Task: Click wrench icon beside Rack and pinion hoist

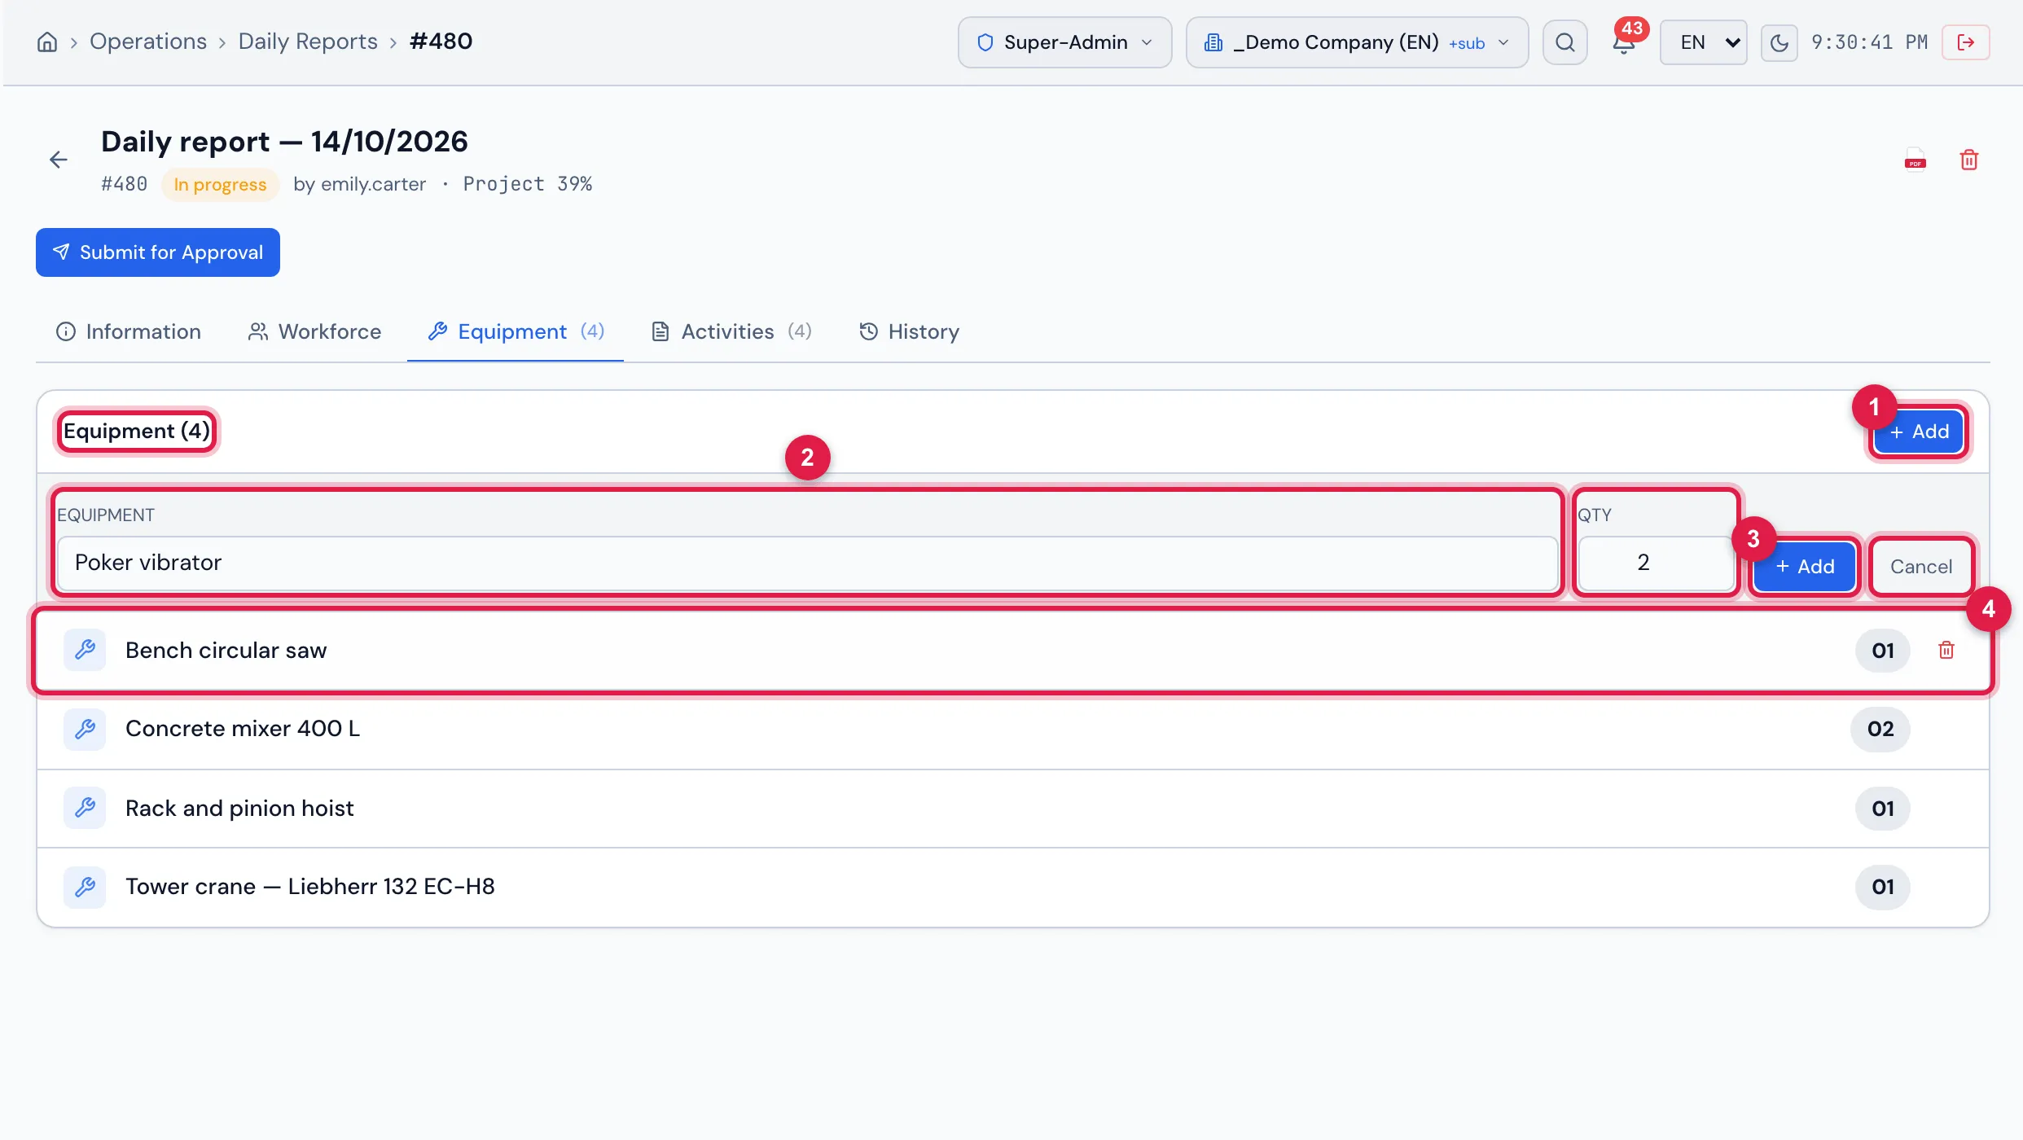Action: coord(85,808)
